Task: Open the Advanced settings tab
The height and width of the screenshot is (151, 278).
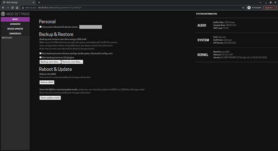Action: tap(15, 24)
